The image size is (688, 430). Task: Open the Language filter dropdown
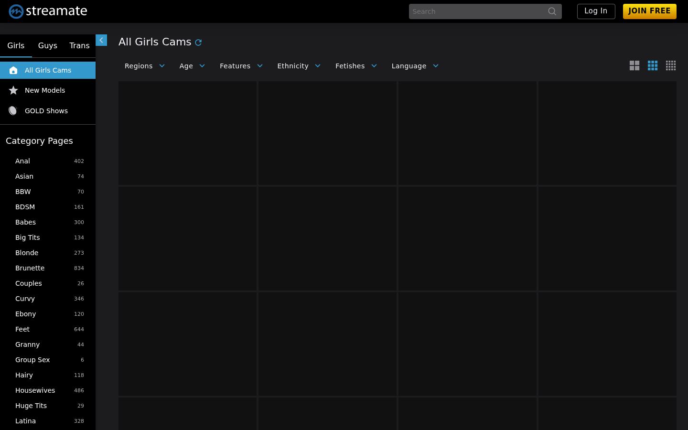[415, 66]
